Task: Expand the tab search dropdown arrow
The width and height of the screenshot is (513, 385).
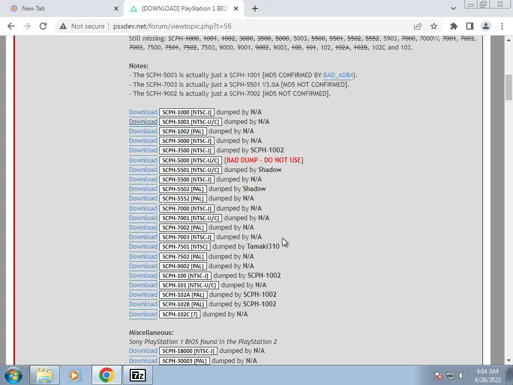Action: tap(453, 9)
